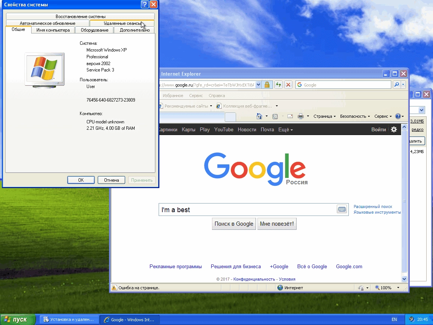Screen dimensions: 433x325
Task: Click the Start (пуск) button
Action: pos(18,319)
